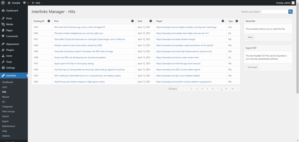Open the WordPress logo menu
Screen dimensions: 299x142
tap(3, 3)
